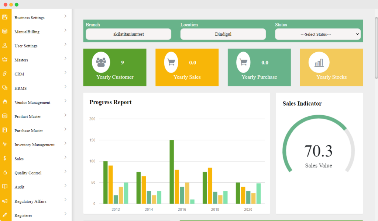Click the Yearly Purchase cart icon

click(244, 62)
